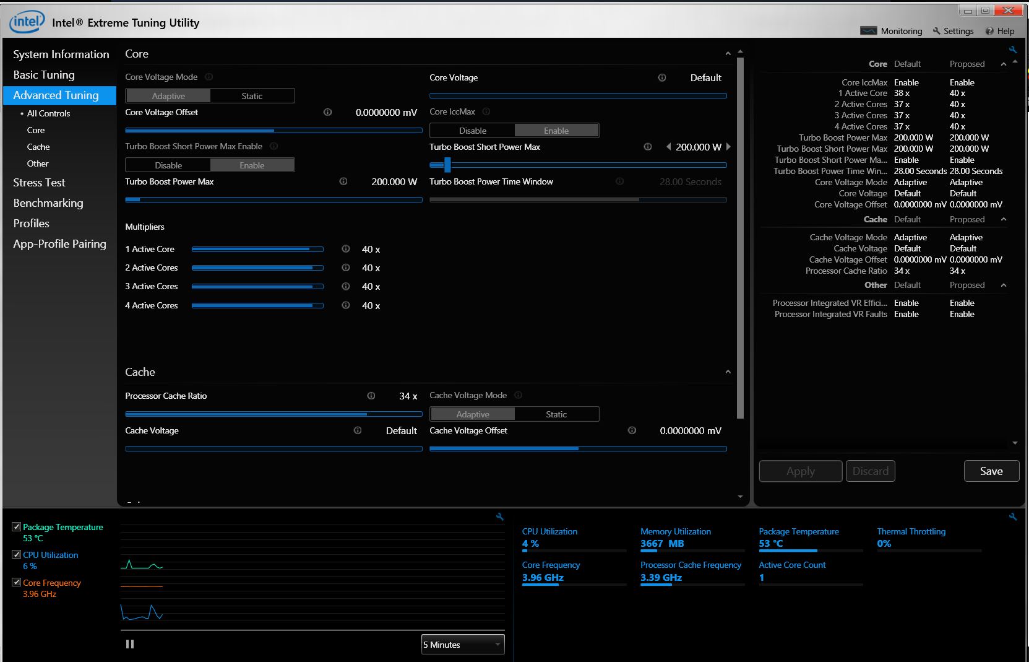Viewport: 1029px width, 662px height.
Task: Open Basic Tuning section
Action: tap(44, 75)
